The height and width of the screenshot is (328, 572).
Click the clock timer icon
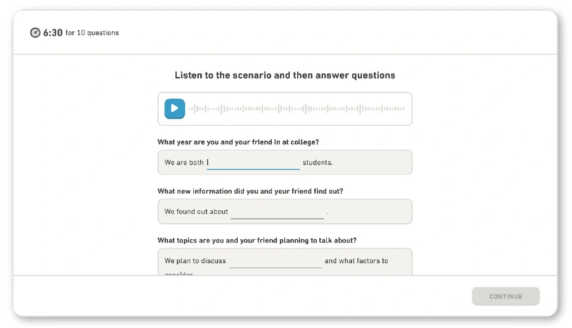point(35,33)
